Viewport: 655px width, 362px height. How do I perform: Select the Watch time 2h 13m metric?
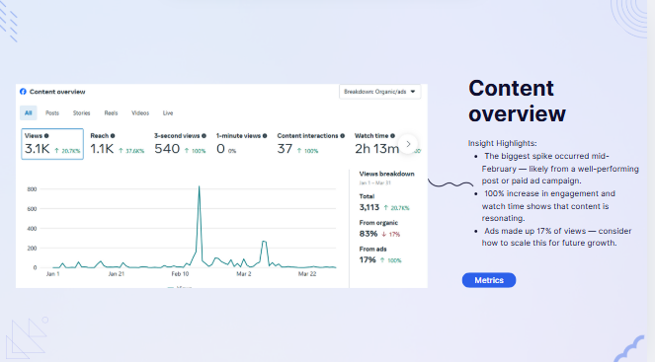coord(376,144)
